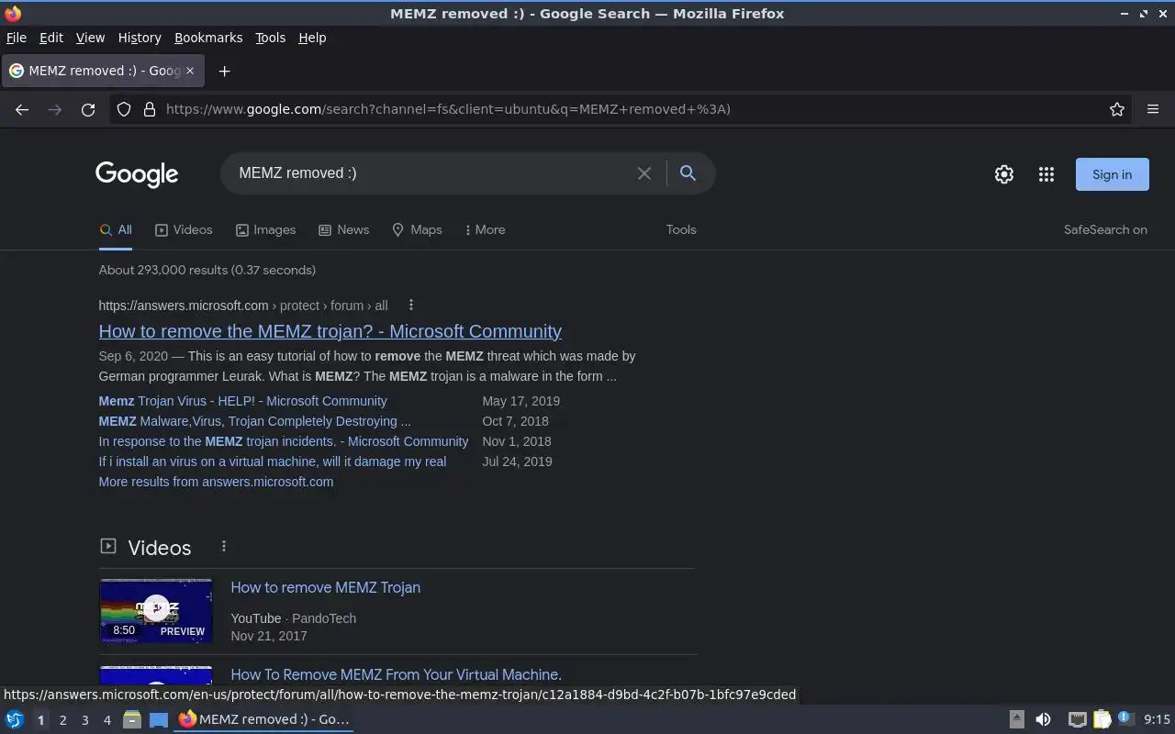Open the Edit menu
Viewport: 1175px width, 734px height.
point(50,38)
